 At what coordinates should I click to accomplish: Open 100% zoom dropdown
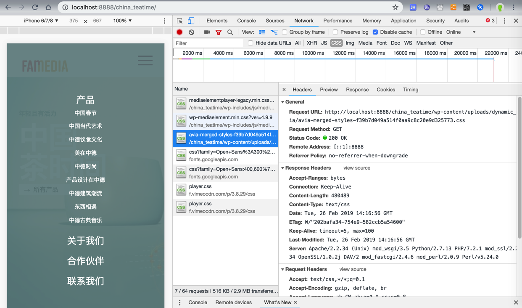pos(122,21)
